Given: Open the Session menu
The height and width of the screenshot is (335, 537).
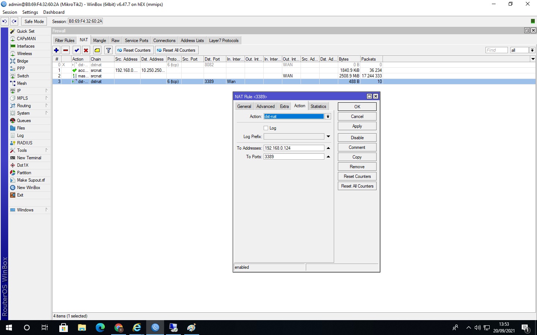Looking at the screenshot, I should coord(10,12).
